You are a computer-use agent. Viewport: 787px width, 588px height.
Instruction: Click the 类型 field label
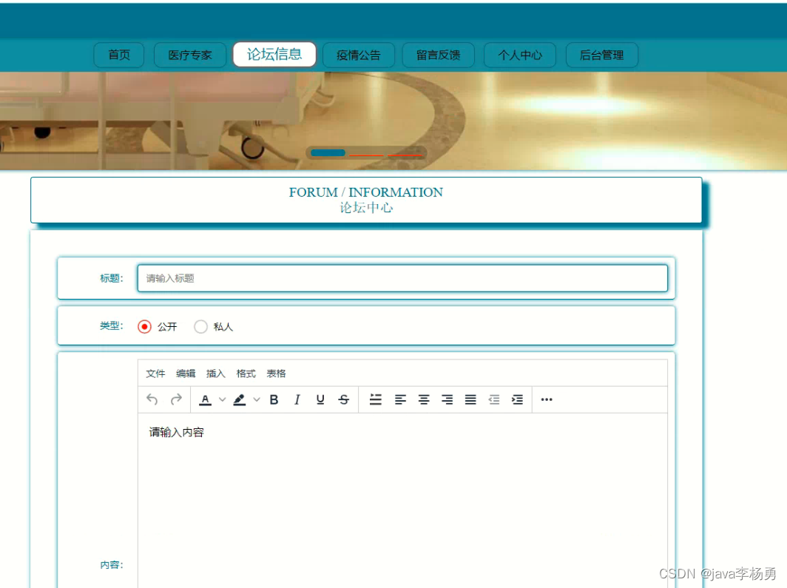[112, 325]
